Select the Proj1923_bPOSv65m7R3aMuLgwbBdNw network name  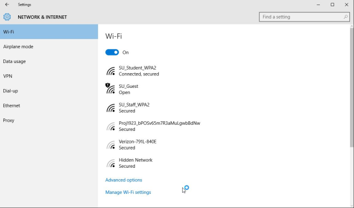tap(159, 123)
